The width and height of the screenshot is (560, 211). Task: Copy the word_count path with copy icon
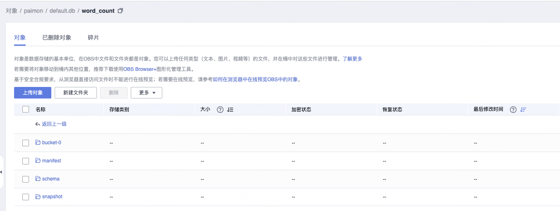click(x=120, y=11)
